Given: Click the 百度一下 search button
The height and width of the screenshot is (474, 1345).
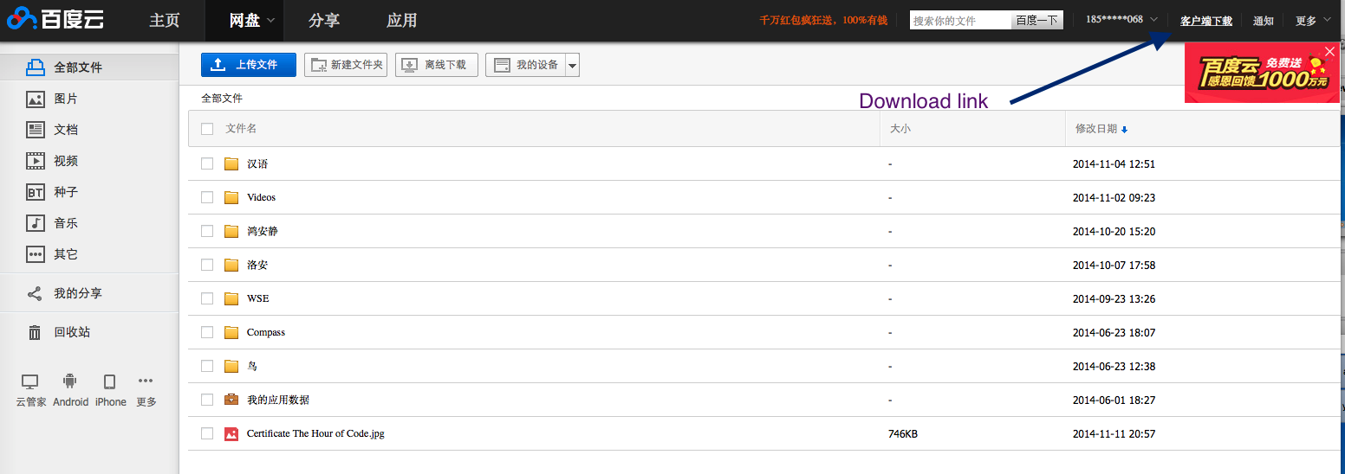Looking at the screenshot, I should 1037,20.
